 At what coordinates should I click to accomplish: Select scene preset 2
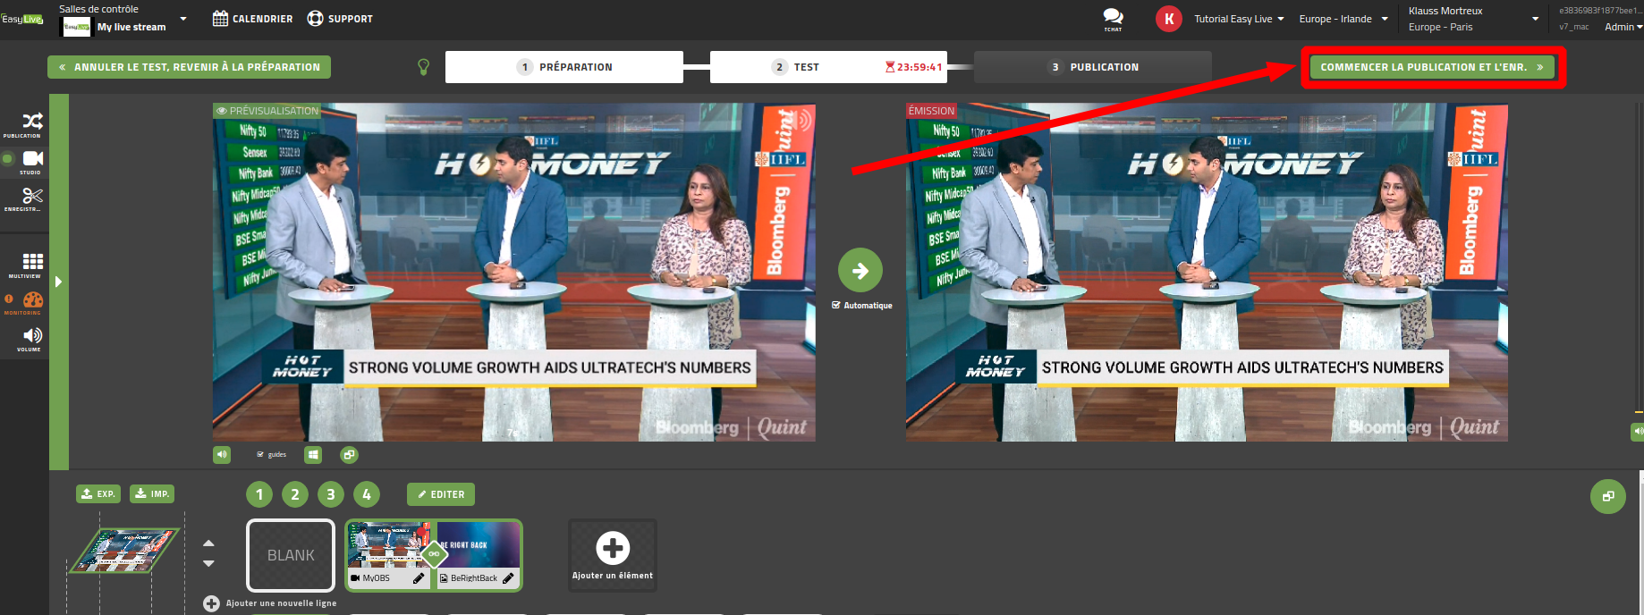[295, 494]
